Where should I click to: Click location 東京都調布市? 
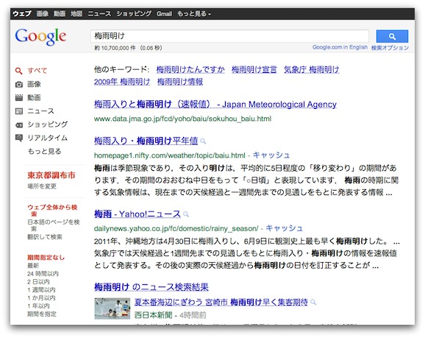point(51,175)
